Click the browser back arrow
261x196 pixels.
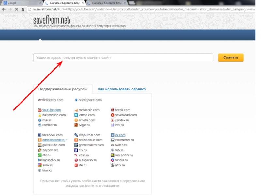pyautogui.click(x=4, y=9)
